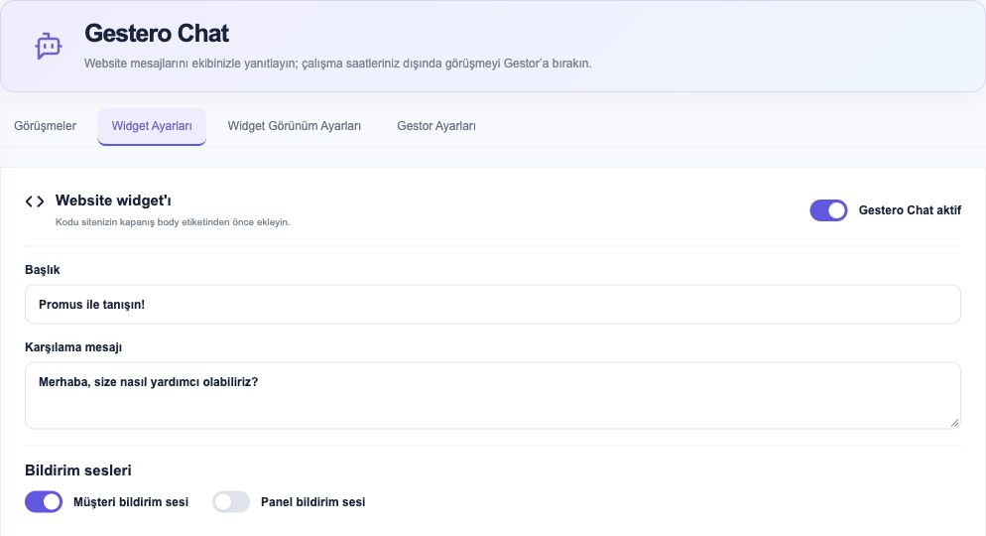
Task: Turn off the Müşteri bildirim sesi toggle
Action: coord(44,502)
